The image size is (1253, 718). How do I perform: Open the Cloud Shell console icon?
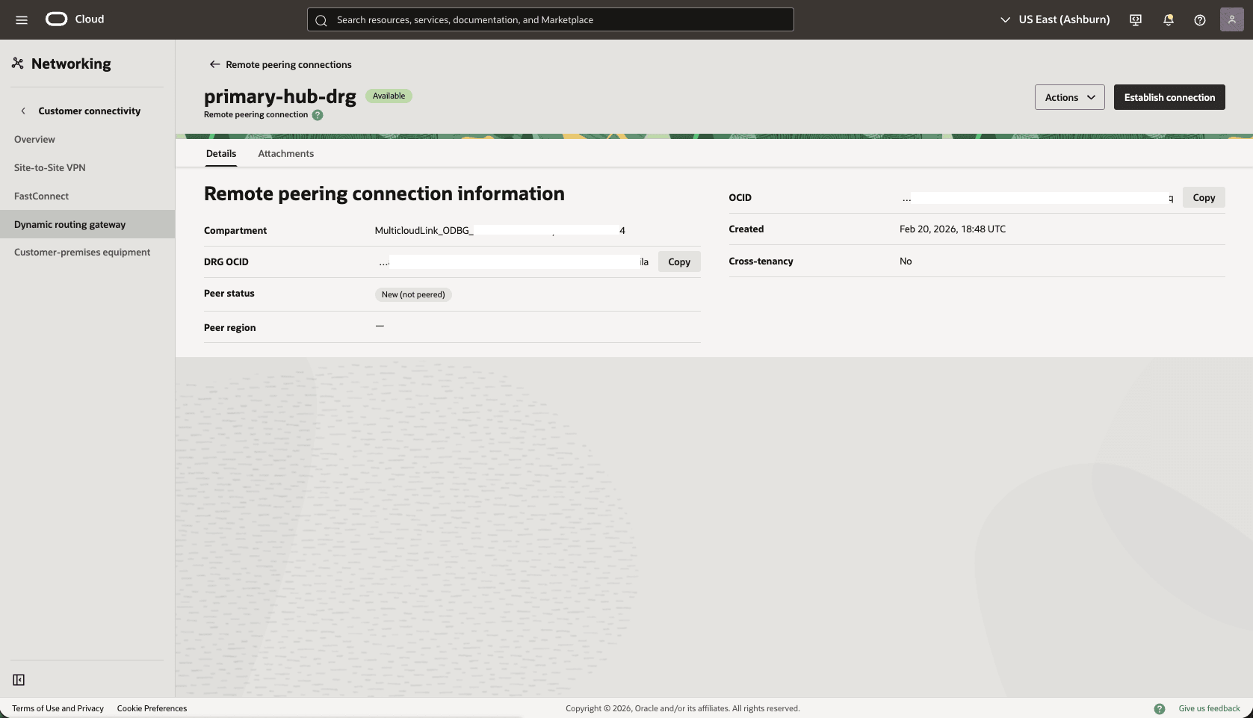pos(1135,19)
